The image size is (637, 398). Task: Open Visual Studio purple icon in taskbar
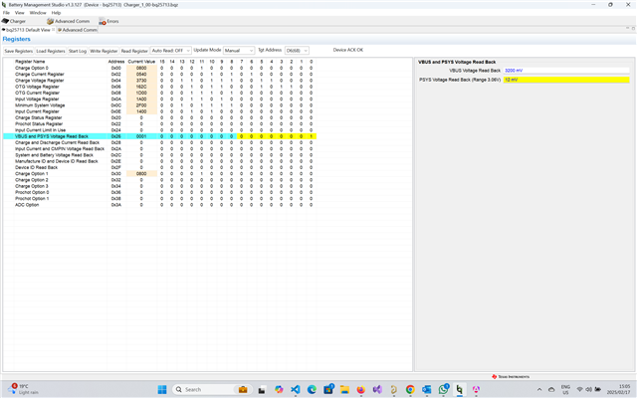[x=377, y=389]
